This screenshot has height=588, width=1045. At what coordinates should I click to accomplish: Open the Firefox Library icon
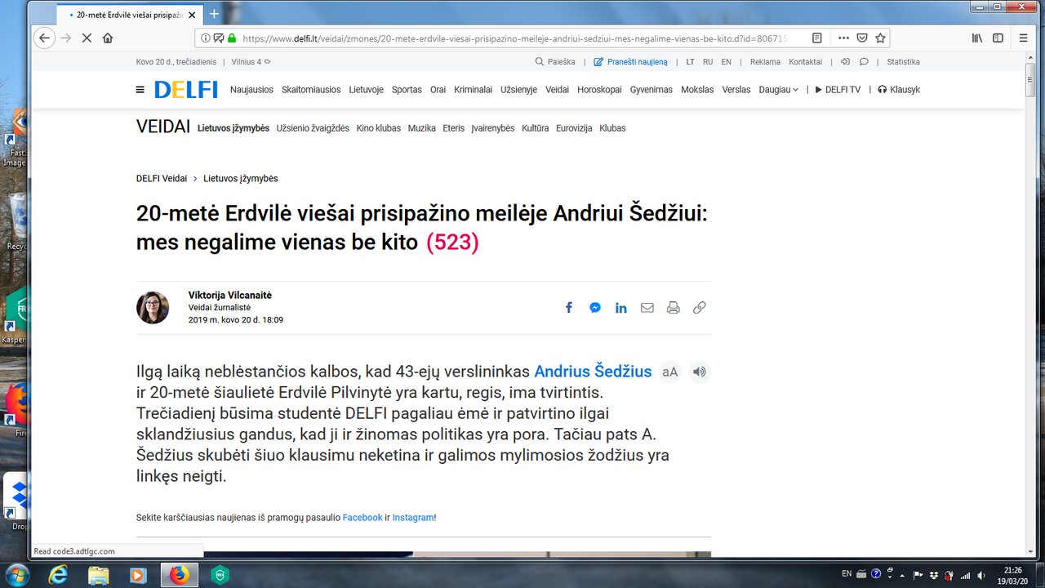click(976, 38)
